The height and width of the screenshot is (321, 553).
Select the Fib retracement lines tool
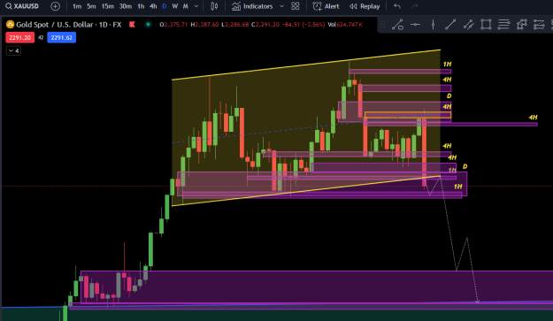tap(503, 24)
